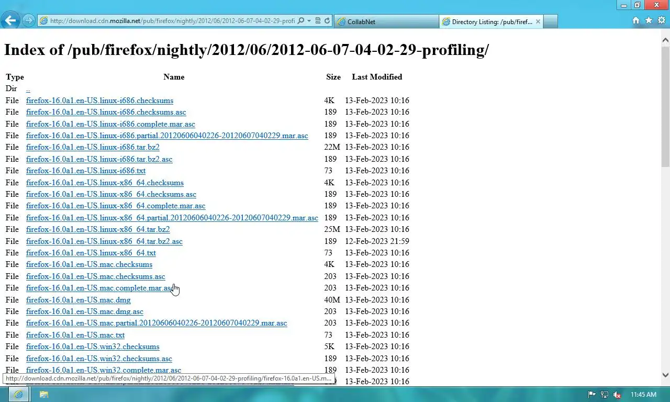Open linux-x86_64.txt file link
Image resolution: width=670 pixels, height=402 pixels.
[x=91, y=253]
